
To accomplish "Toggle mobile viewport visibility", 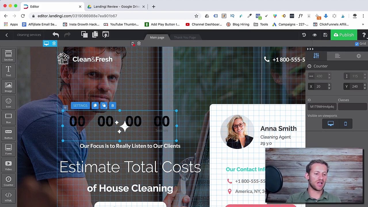I will point(346,124).
